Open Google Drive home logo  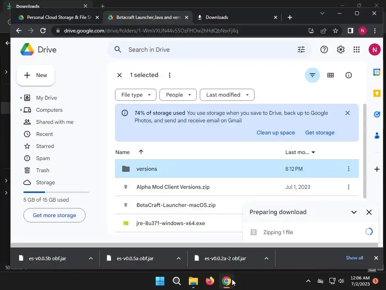[x=38, y=49]
